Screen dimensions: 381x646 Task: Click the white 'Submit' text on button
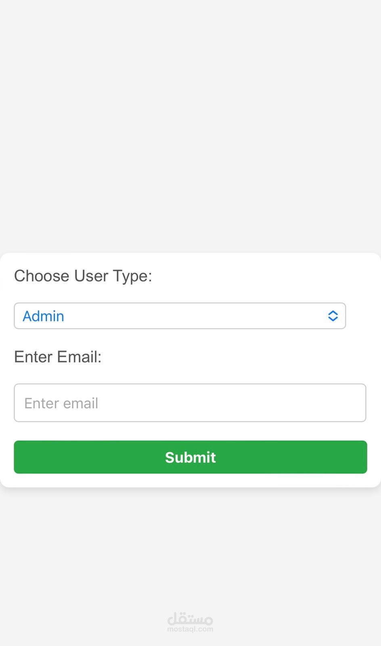coord(190,457)
